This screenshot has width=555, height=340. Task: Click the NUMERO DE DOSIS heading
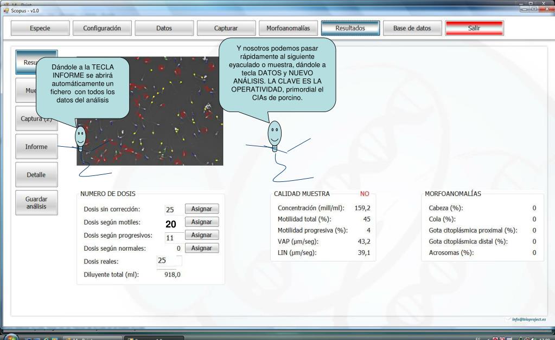click(x=108, y=194)
